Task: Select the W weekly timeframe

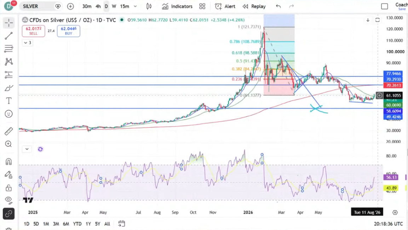Action: 114,6
